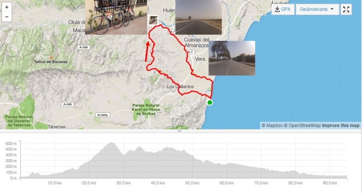Viewport: 362px width, 193px height.
Task: Click the green start point marker
Action: (210, 103)
